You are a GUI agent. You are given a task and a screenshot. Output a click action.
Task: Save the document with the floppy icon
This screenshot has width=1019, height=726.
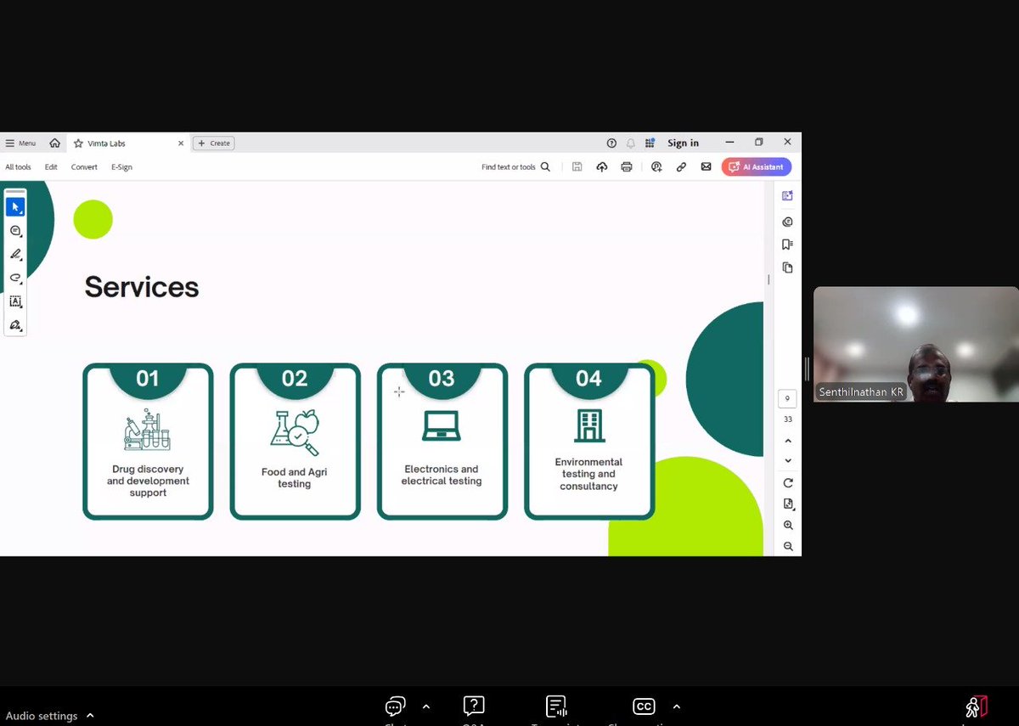(x=577, y=167)
